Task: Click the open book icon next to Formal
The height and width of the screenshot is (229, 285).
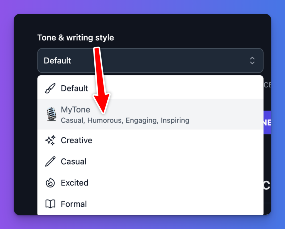Action: click(50, 204)
